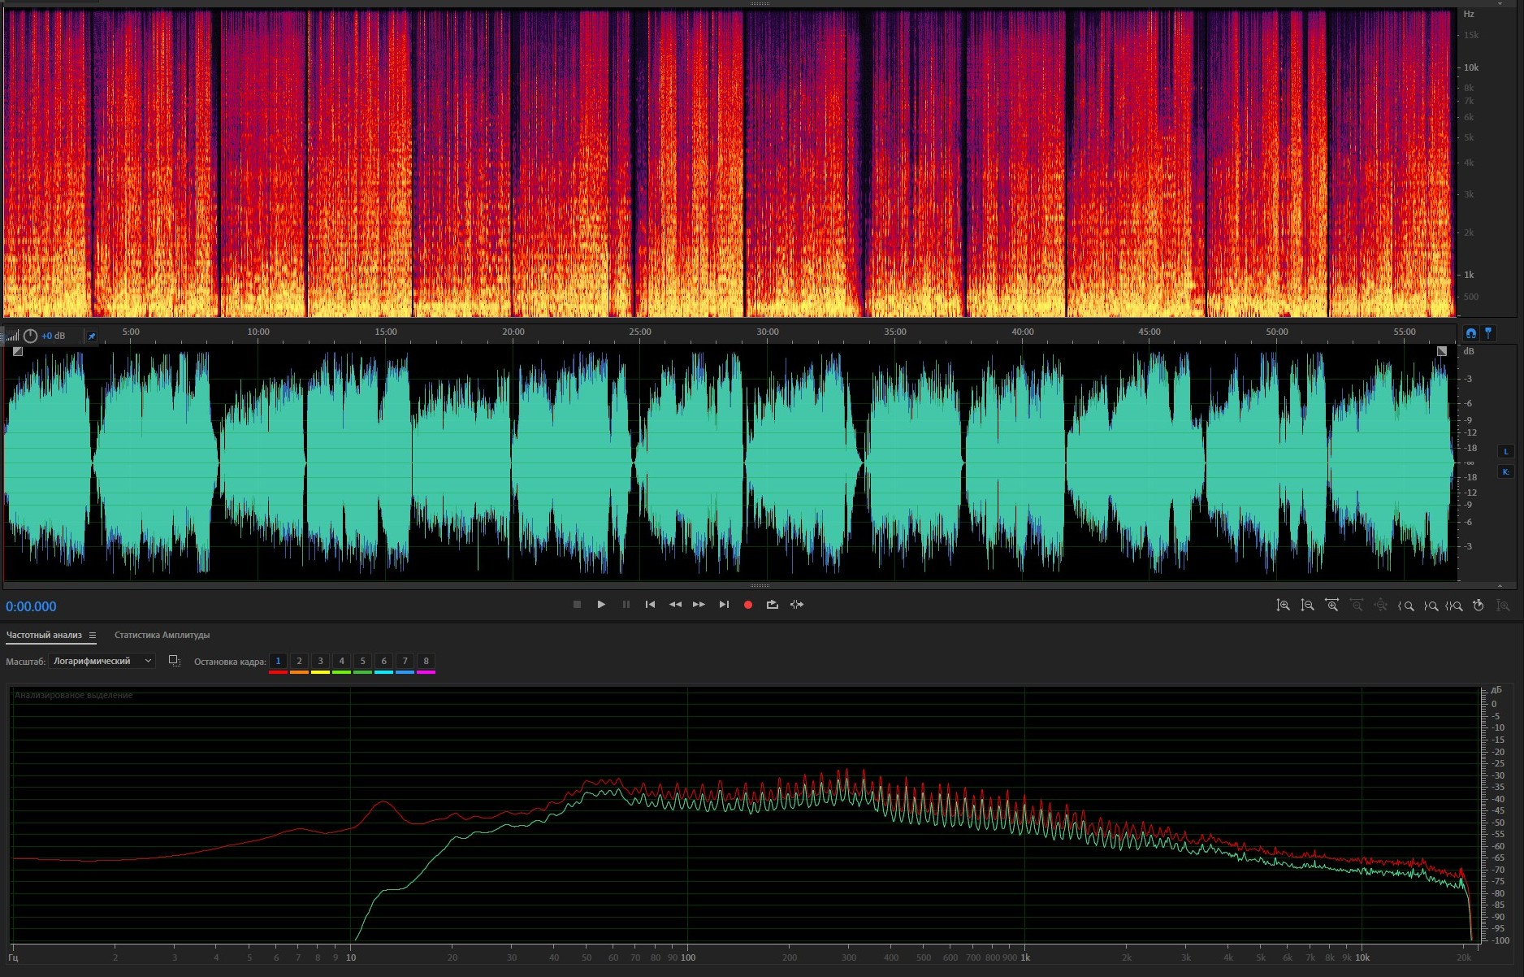Viewport: 1524px width, 977px height.
Task: Zoom in amplitude
Action: (1283, 606)
